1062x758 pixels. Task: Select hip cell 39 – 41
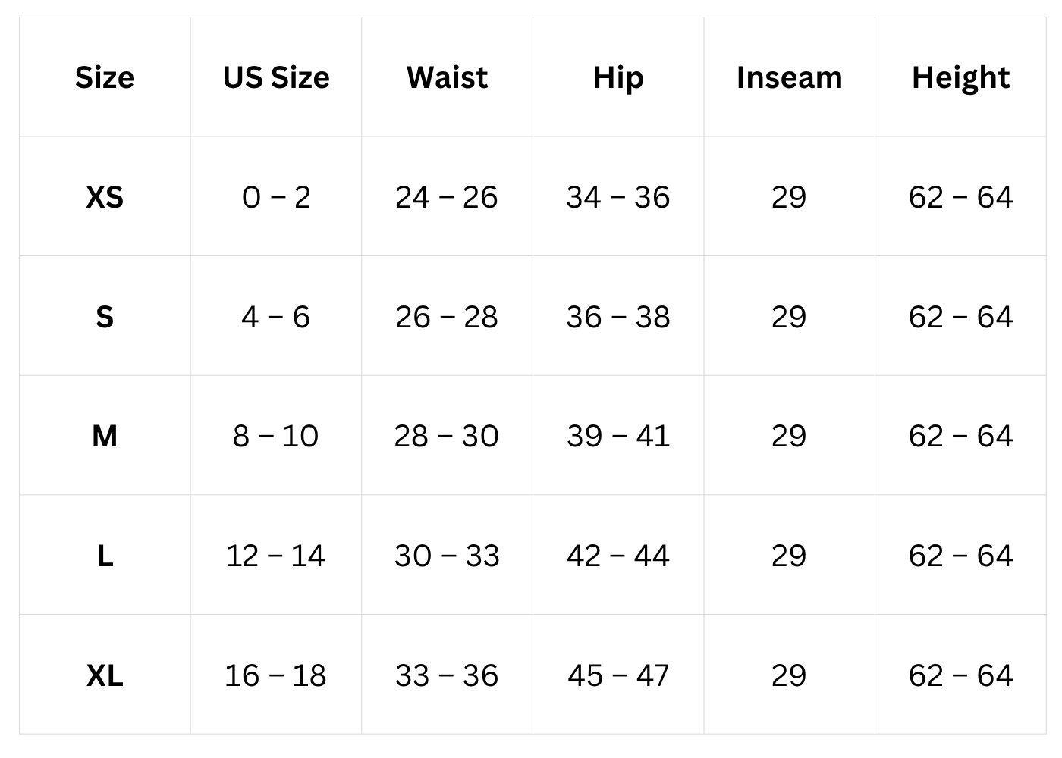pyautogui.click(x=618, y=436)
